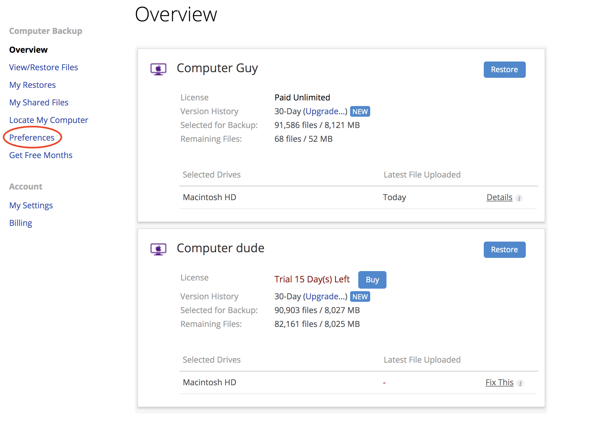Click '91,586 files / 8,121 MB' value
Screen dimensions: 597x427
pos(317,125)
